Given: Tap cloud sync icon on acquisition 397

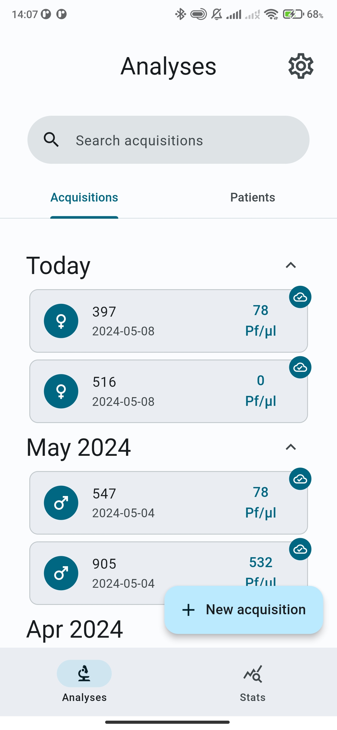Looking at the screenshot, I should (300, 297).
